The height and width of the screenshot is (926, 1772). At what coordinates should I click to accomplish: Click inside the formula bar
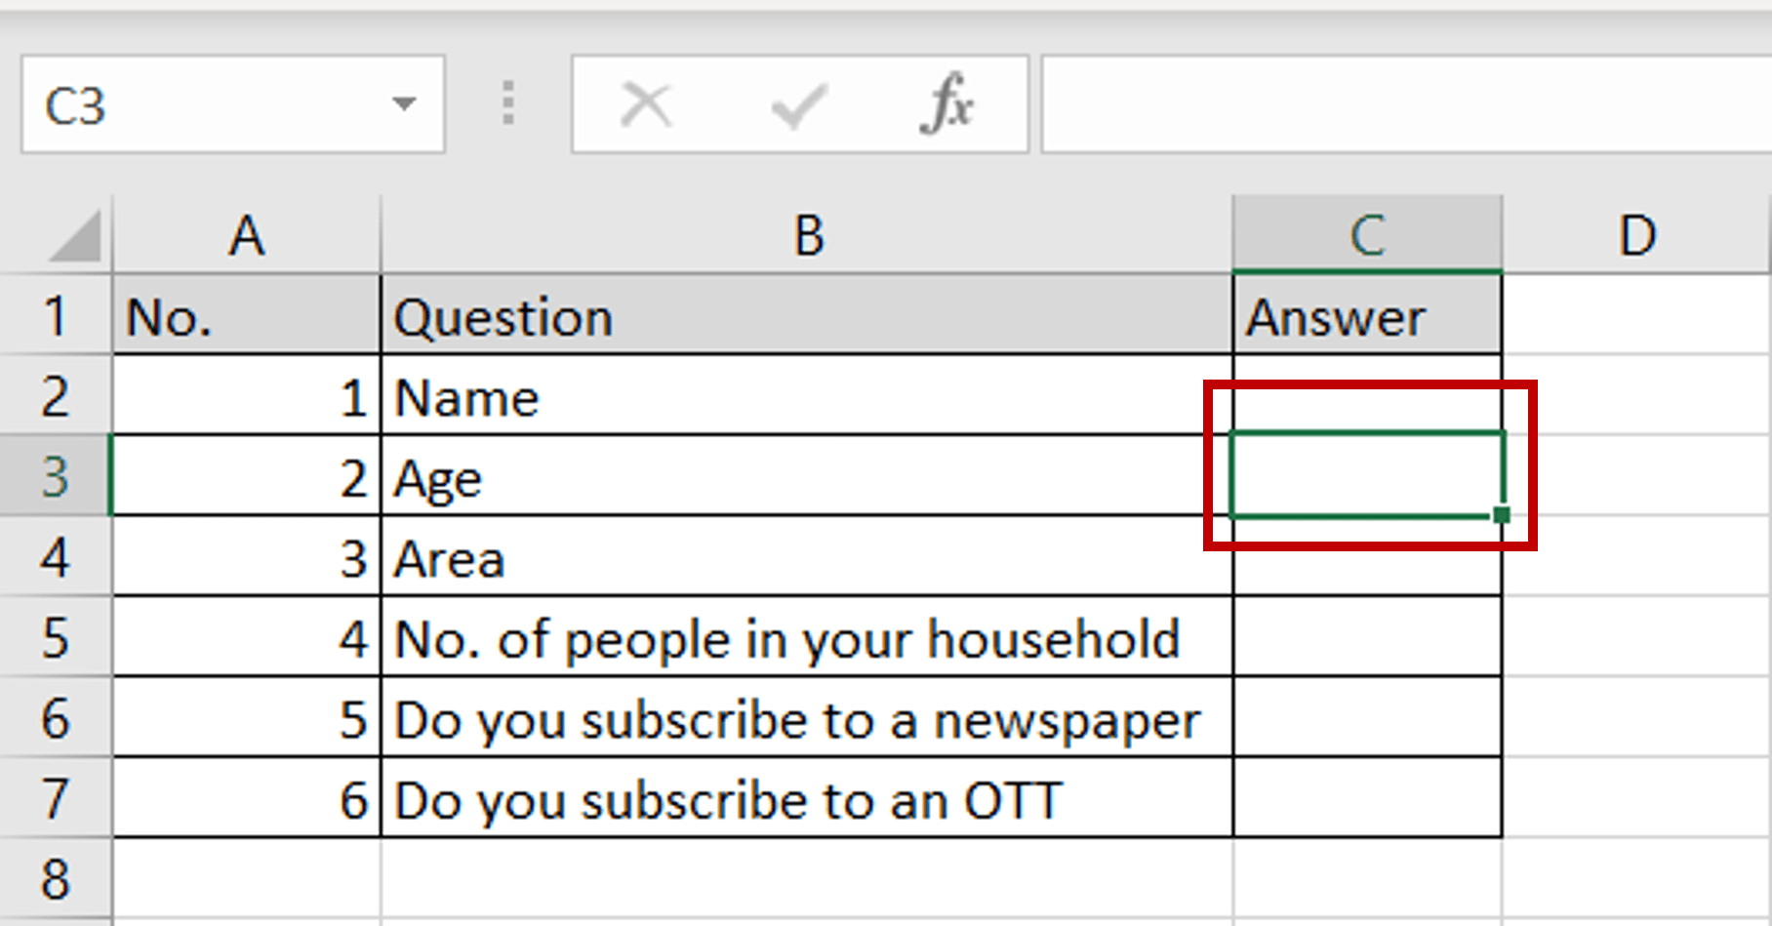tap(1366, 104)
